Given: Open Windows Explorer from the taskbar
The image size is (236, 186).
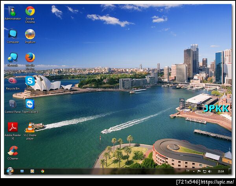Looking at the screenshot, I should tap(22, 171).
